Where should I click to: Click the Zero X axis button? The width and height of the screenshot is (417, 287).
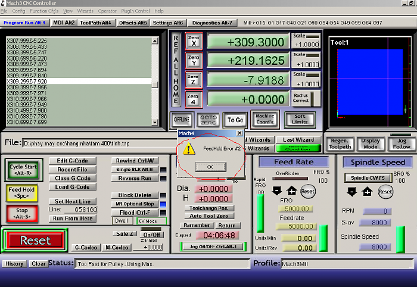tap(194, 41)
